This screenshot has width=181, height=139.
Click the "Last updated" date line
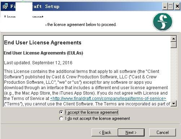tap(38, 63)
